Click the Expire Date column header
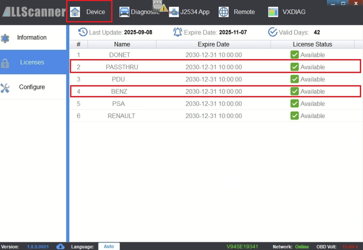This screenshot has width=363, height=250. [213, 44]
